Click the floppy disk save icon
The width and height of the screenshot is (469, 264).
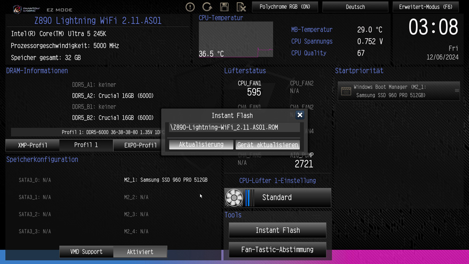(224, 7)
